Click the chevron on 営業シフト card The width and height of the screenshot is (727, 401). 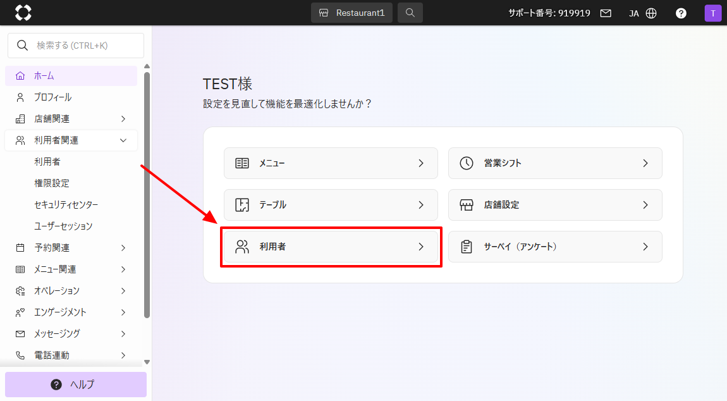645,163
